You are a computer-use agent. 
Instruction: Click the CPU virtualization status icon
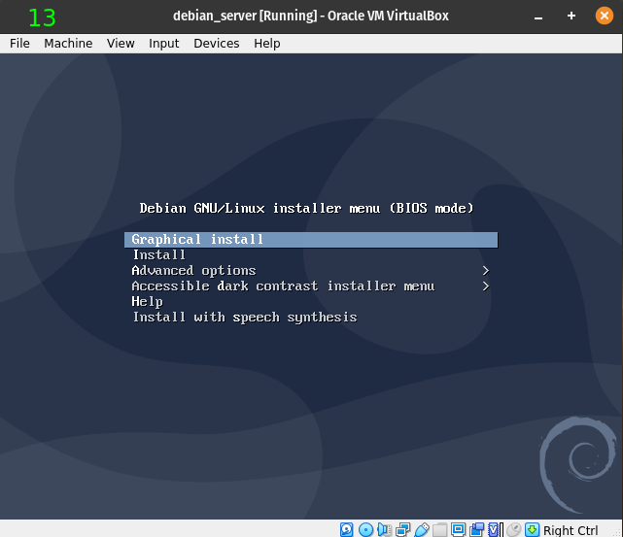point(494,529)
